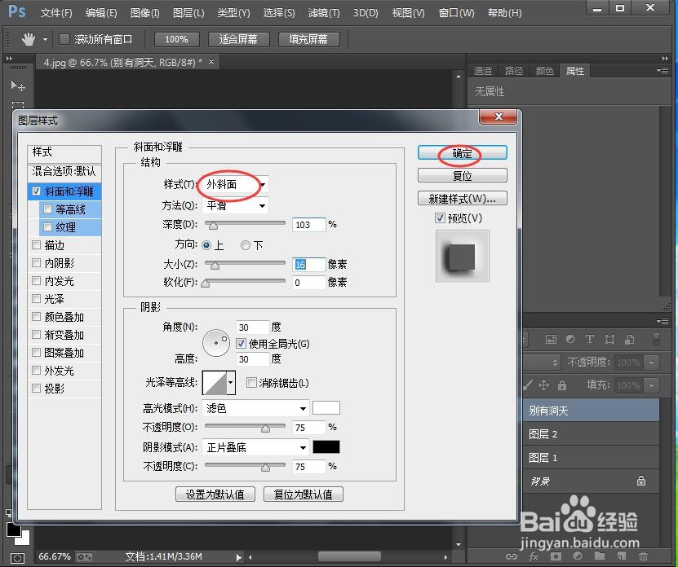Click the create new layer icon
Viewport: 678px width, 567px height.
[622, 556]
